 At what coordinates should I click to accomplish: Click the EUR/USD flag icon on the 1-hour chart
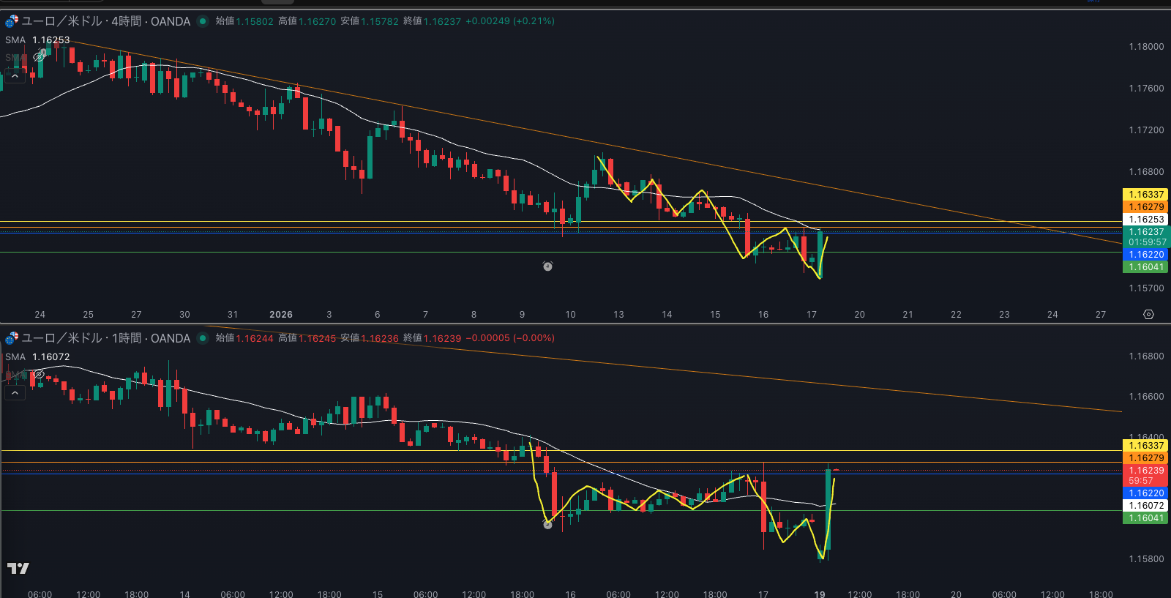pyautogui.click(x=12, y=338)
